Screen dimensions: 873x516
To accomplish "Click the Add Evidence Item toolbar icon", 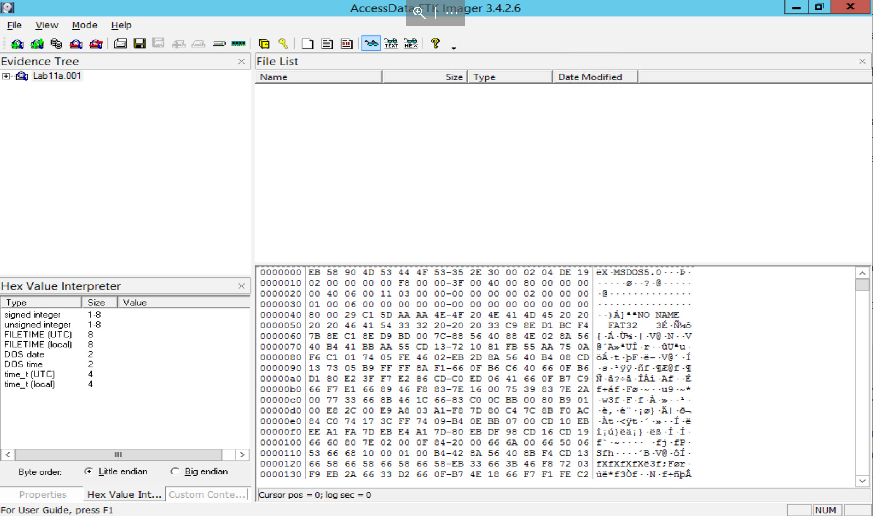I will click(17, 44).
